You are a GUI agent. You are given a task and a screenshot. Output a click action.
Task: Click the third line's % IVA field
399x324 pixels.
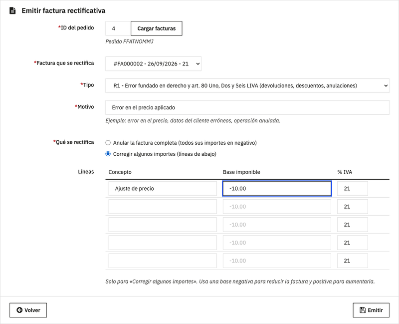353,225
